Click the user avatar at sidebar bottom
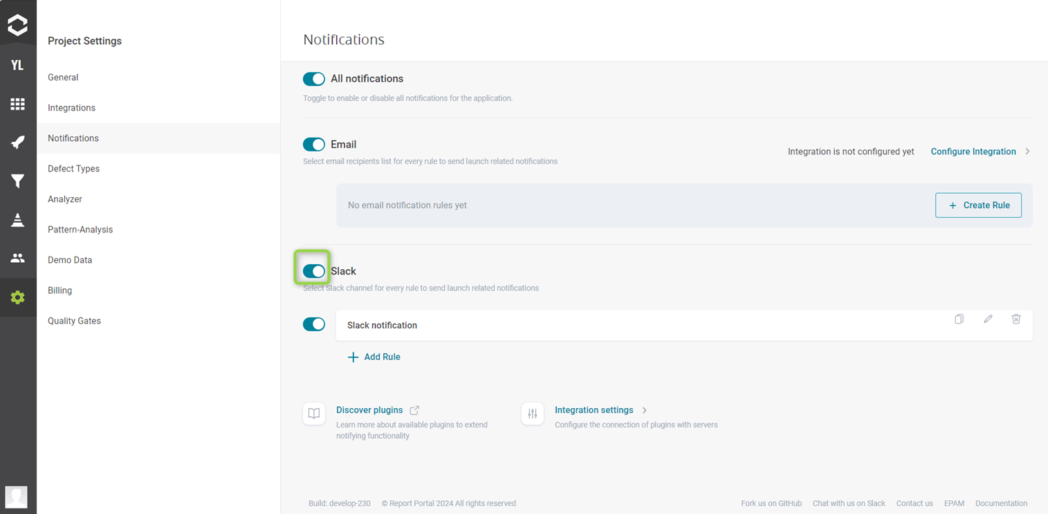 tap(18, 497)
